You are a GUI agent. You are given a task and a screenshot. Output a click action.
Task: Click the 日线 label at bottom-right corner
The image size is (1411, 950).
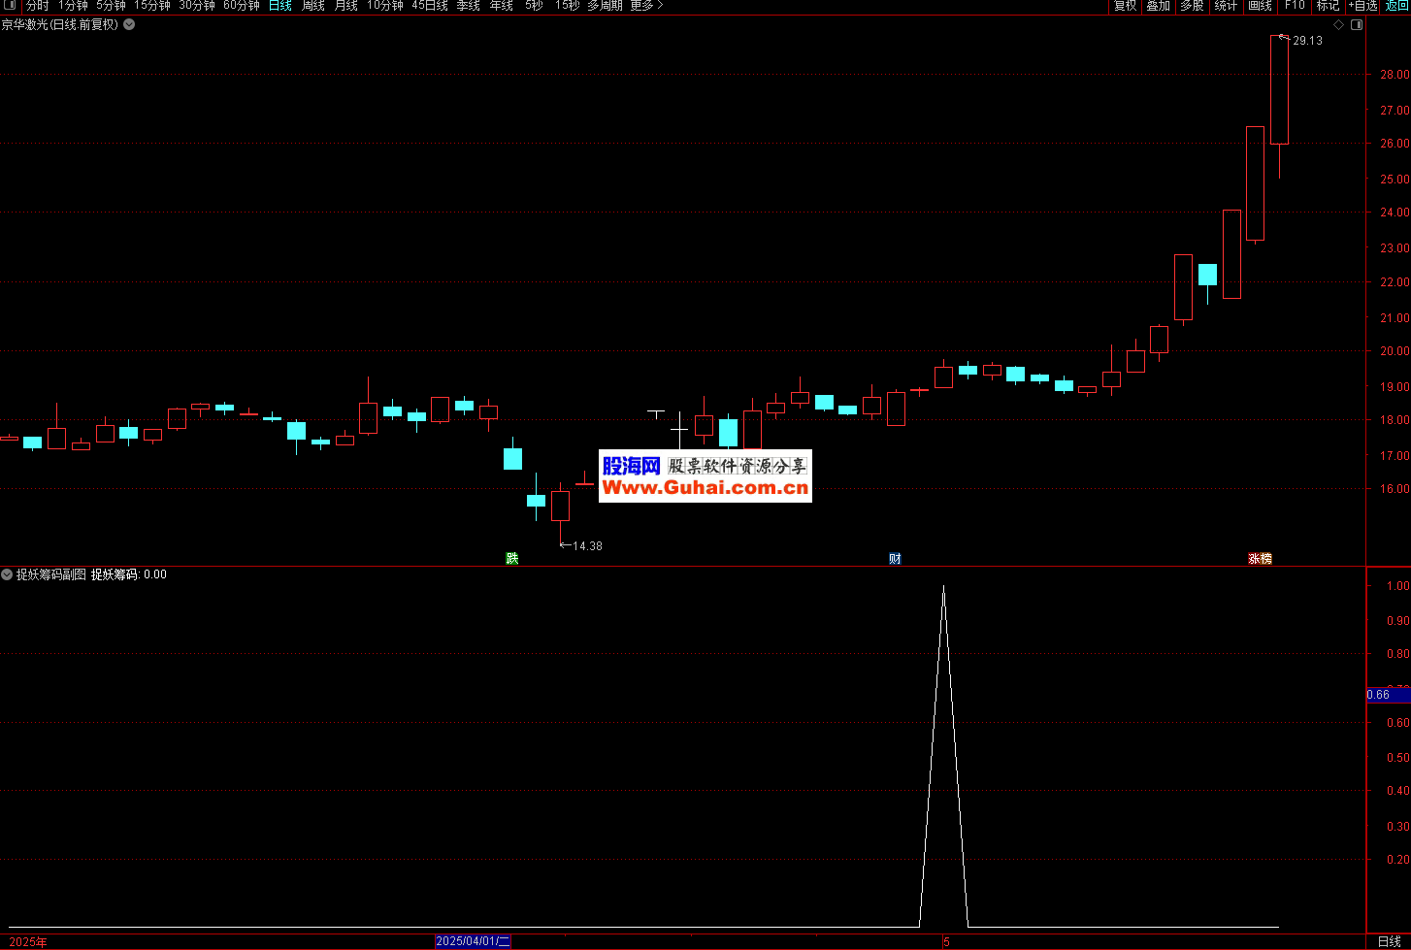tap(1389, 941)
